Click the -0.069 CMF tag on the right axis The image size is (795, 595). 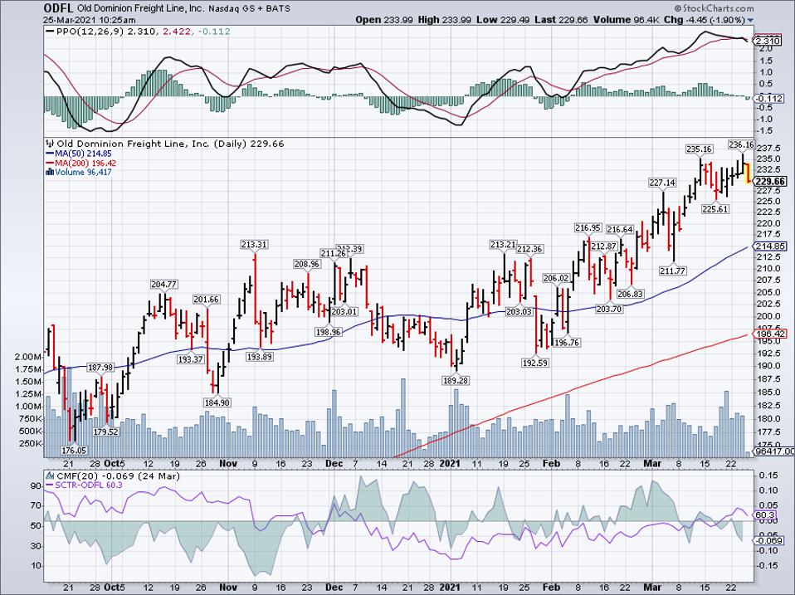coord(769,541)
